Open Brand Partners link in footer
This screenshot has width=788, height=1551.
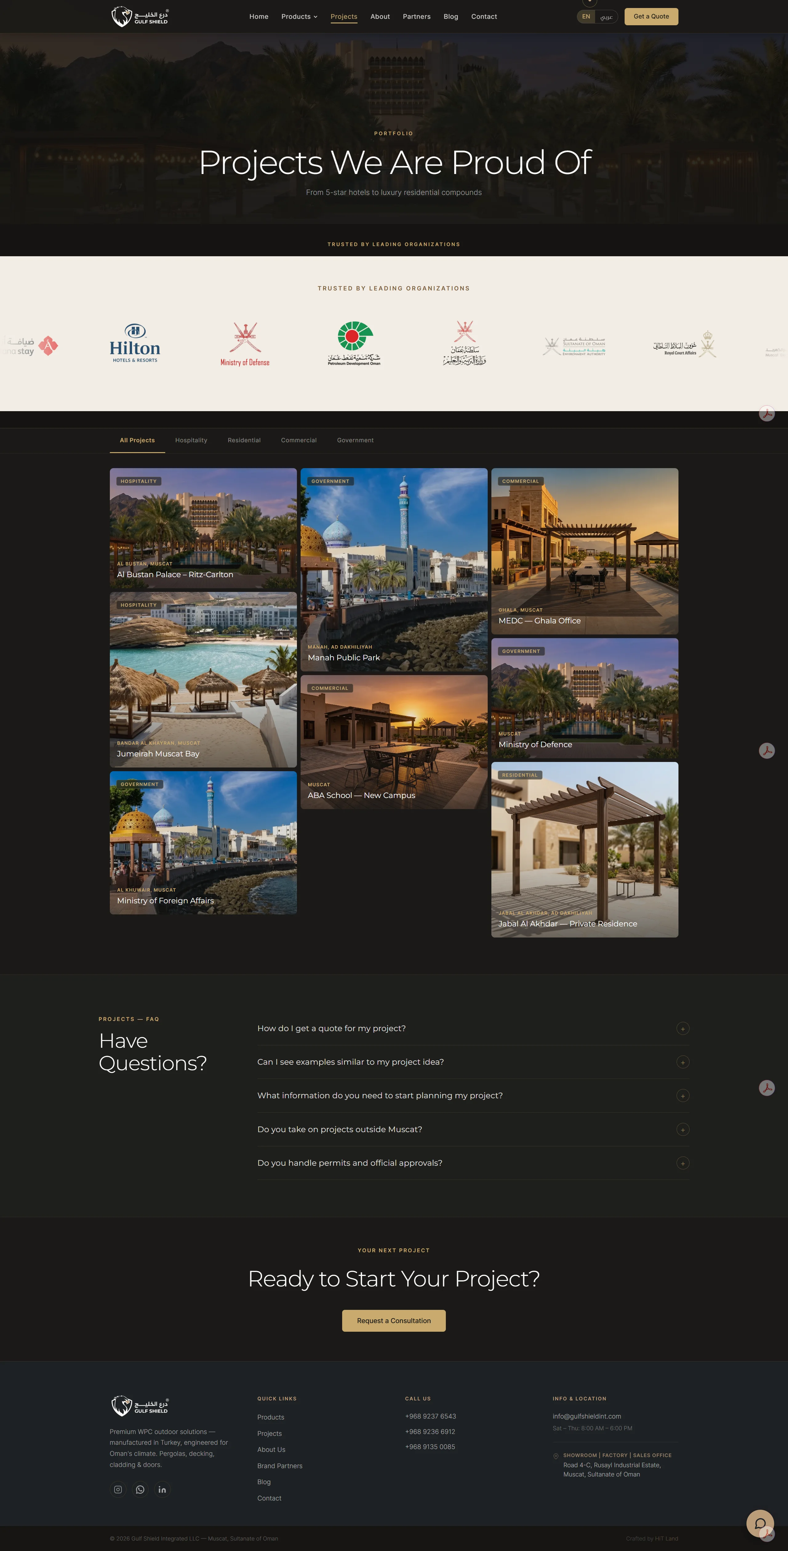point(280,1465)
